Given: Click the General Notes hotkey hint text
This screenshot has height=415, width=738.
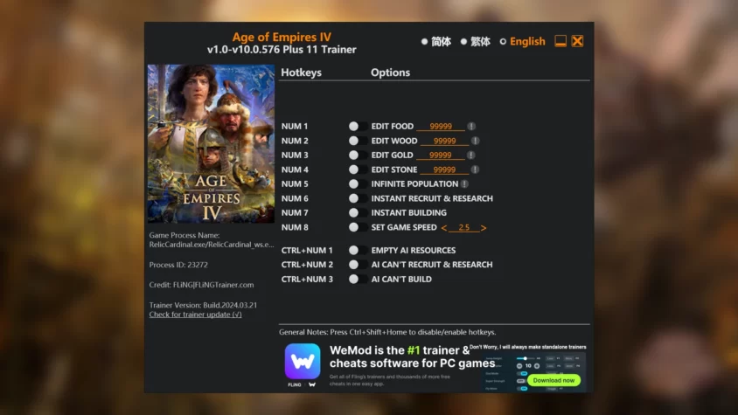Looking at the screenshot, I should [x=387, y=332].
